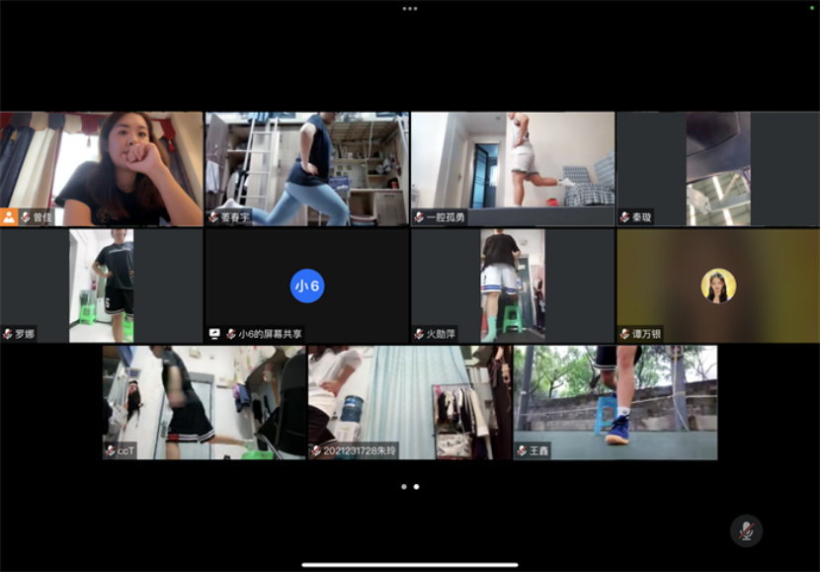
Task: Click the 小6的屏幕共享 label
Action: pos(270,334)
